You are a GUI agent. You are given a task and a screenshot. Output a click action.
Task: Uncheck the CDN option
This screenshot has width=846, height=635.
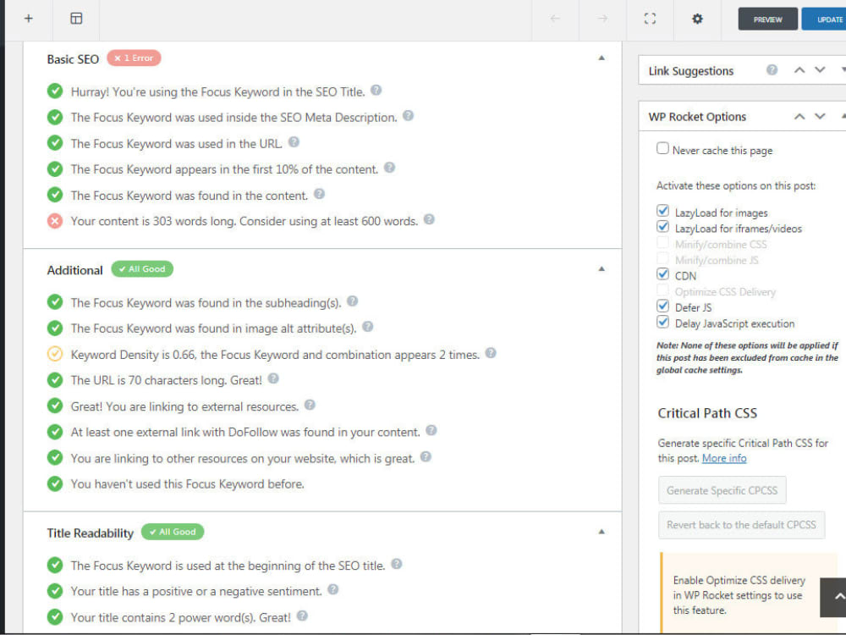tap(662, 273)
